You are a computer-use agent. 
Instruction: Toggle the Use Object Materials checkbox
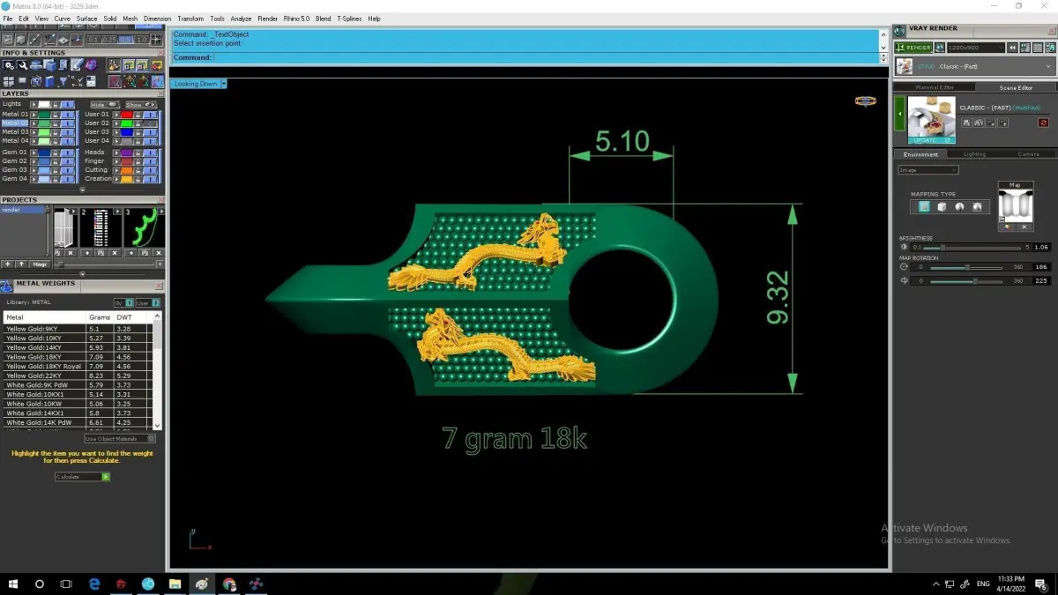152,438
